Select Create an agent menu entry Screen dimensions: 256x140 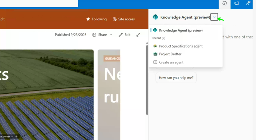click(x=171, y=62)
